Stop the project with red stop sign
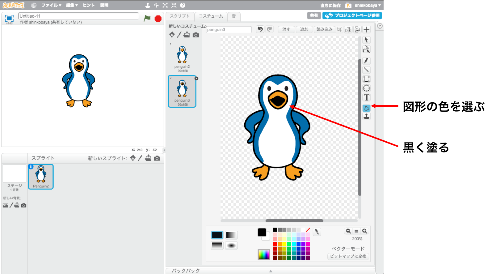The width and height of the screenshot is (492, 274). click(x=158, y=19)
